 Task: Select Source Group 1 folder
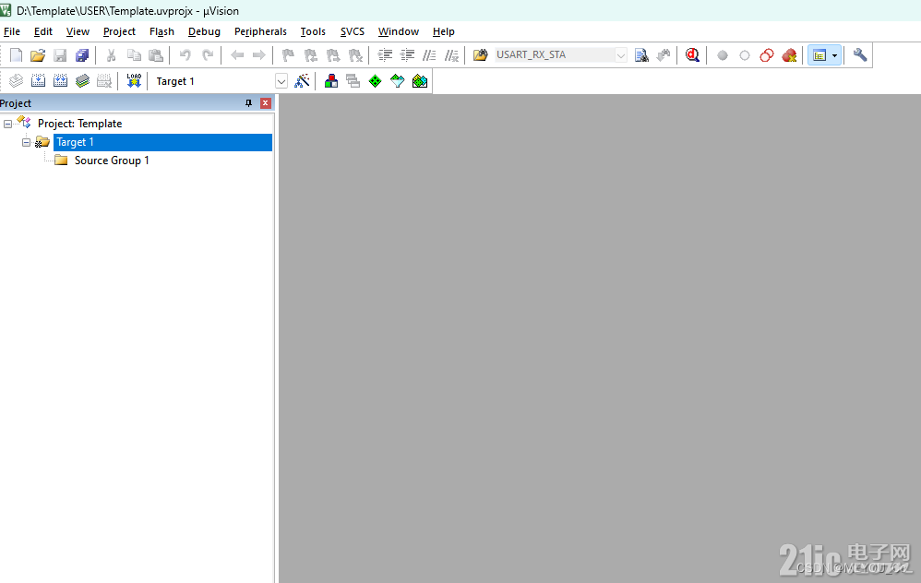[x=112, y=161]
